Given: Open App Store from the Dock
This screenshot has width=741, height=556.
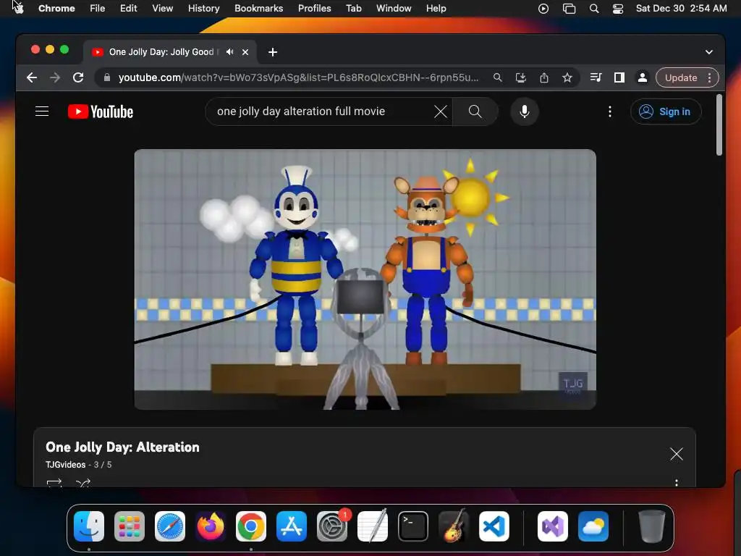Looking at the screenshot, I should [x=292, y=526].
